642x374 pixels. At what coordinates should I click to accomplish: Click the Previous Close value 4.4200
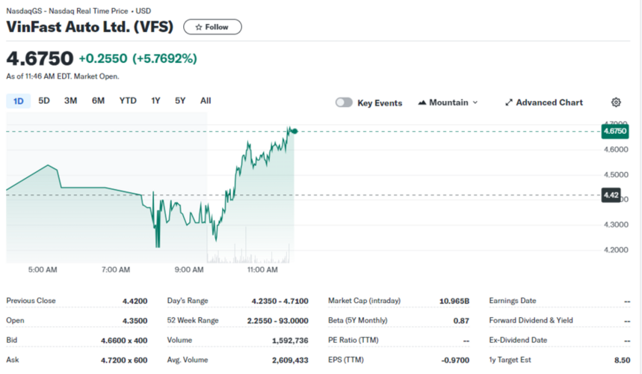coord(135,301)
